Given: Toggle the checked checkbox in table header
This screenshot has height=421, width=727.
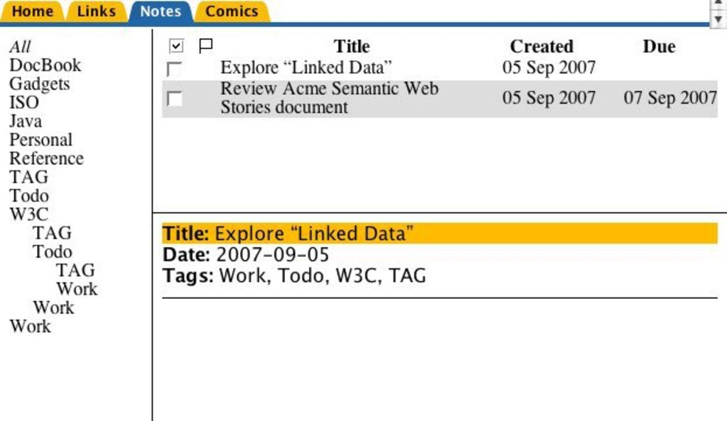Looking at the screenshot, I should 176,46.
